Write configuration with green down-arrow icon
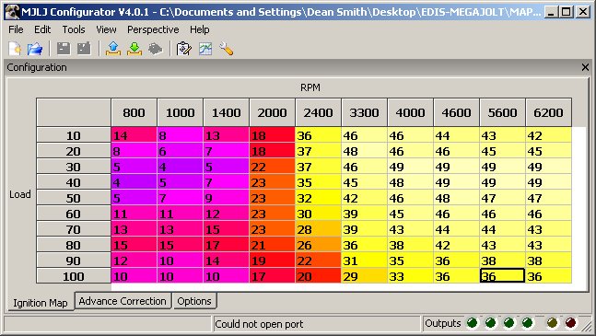Image resolution: width=596 pixels, height=336 pixels. tap(134, 49)
